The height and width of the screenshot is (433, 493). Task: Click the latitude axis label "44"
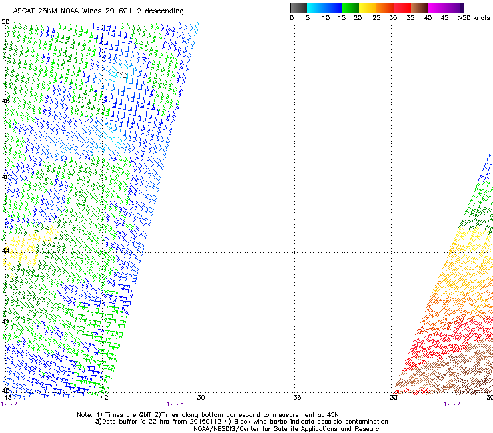[5, 251]
